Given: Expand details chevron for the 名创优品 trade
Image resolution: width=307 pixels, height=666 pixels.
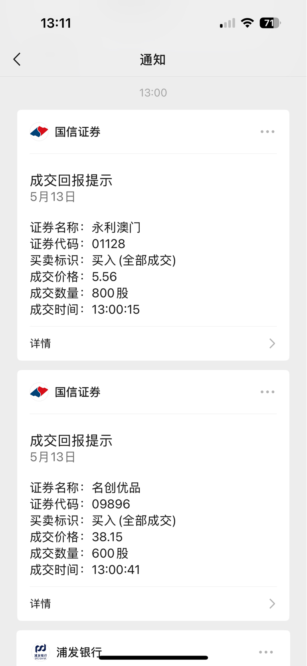Looking at the screenshot, I should coord(272,604).
